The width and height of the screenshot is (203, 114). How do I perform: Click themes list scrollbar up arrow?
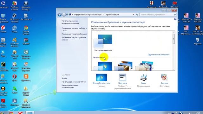click(174, 32)
